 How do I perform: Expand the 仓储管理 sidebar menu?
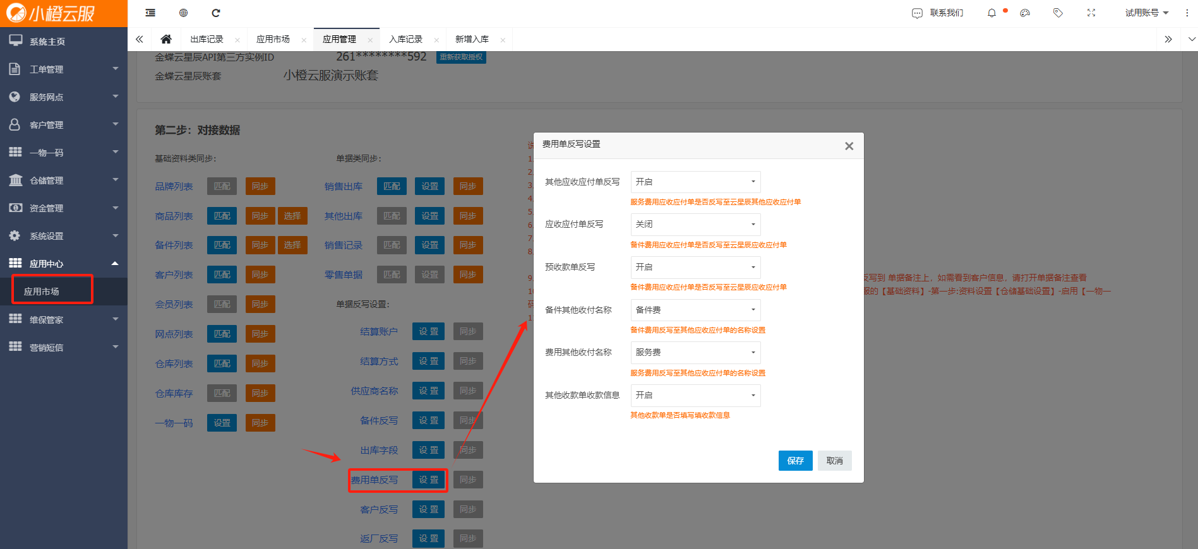pyautogui.click(x=64, y=180)
